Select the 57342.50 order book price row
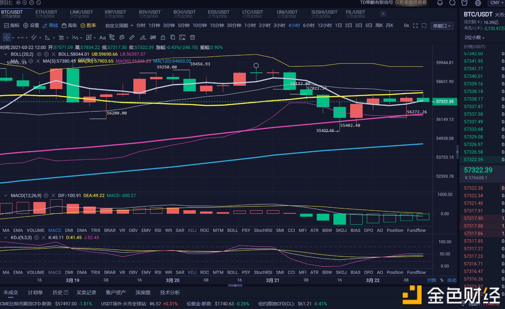Screen dimensions: 505x309 [473, 54]
